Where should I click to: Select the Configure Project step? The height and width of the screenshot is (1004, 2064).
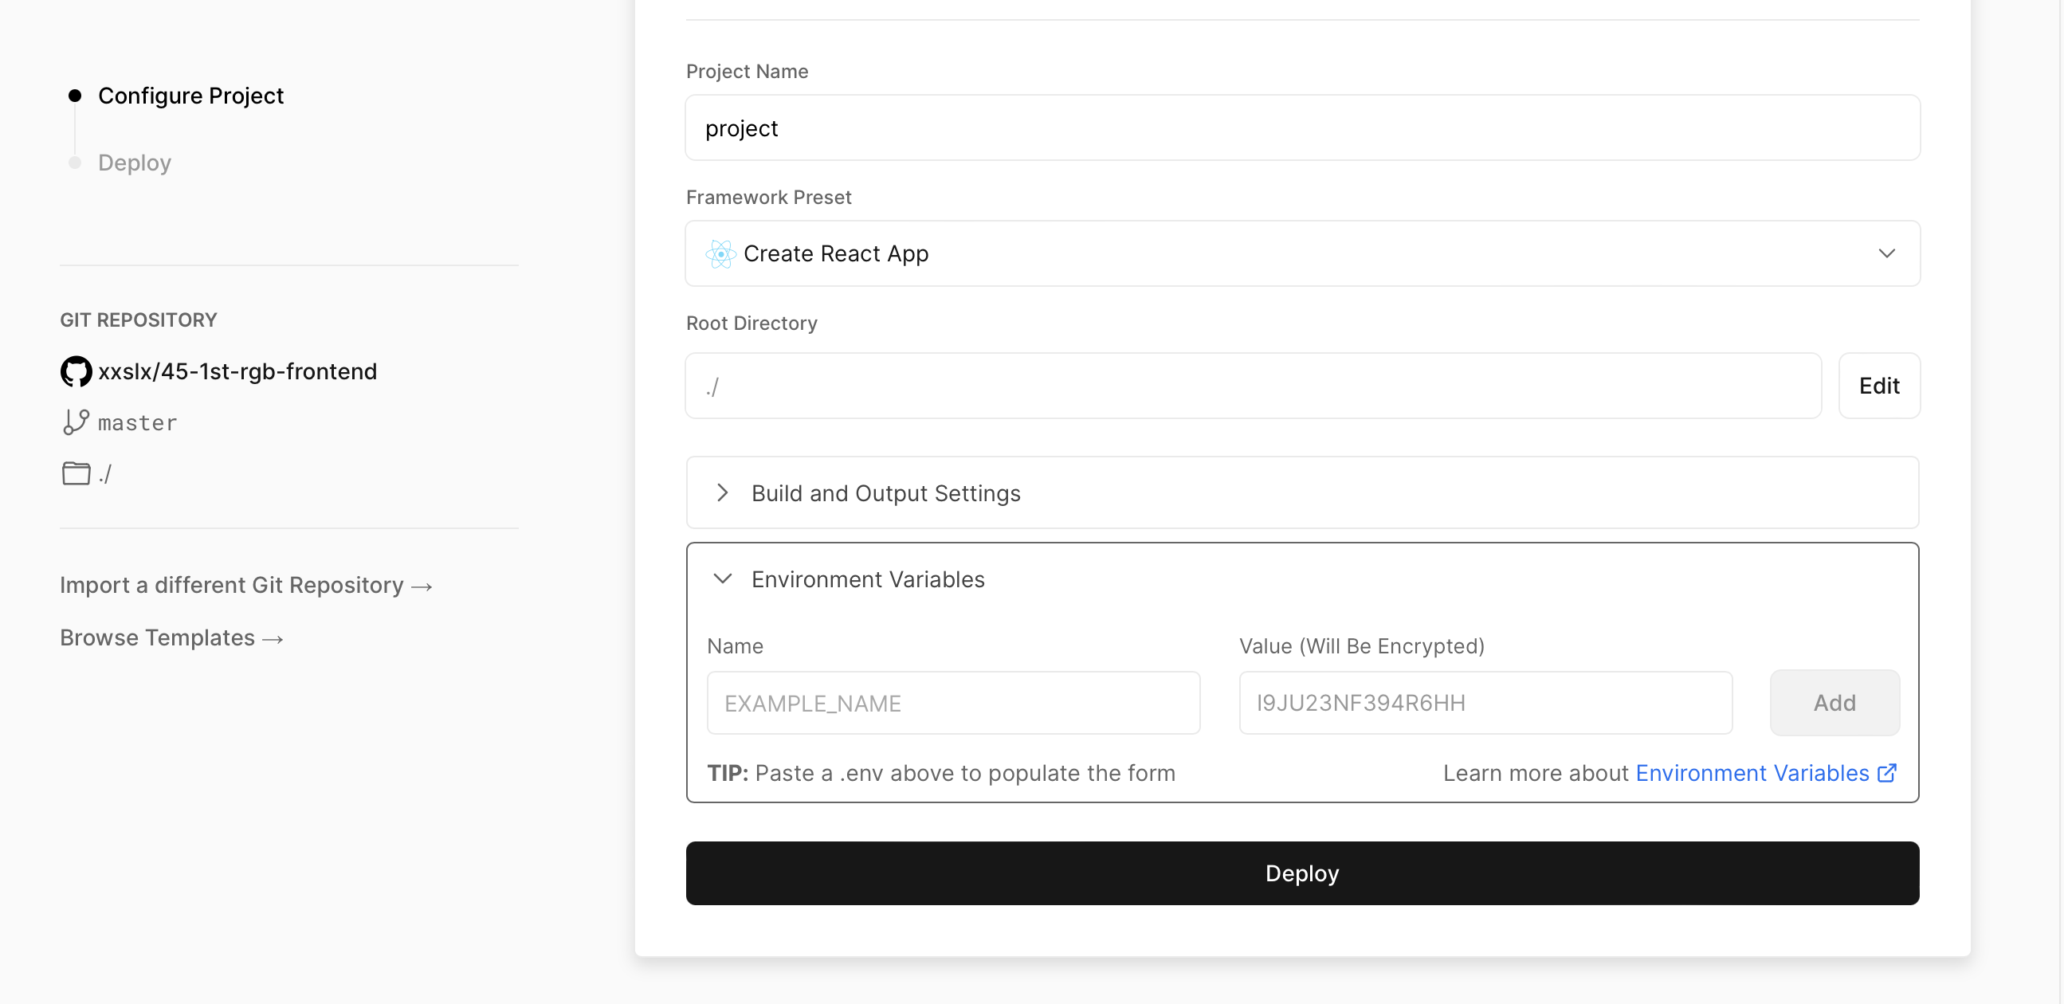[190, 96]
